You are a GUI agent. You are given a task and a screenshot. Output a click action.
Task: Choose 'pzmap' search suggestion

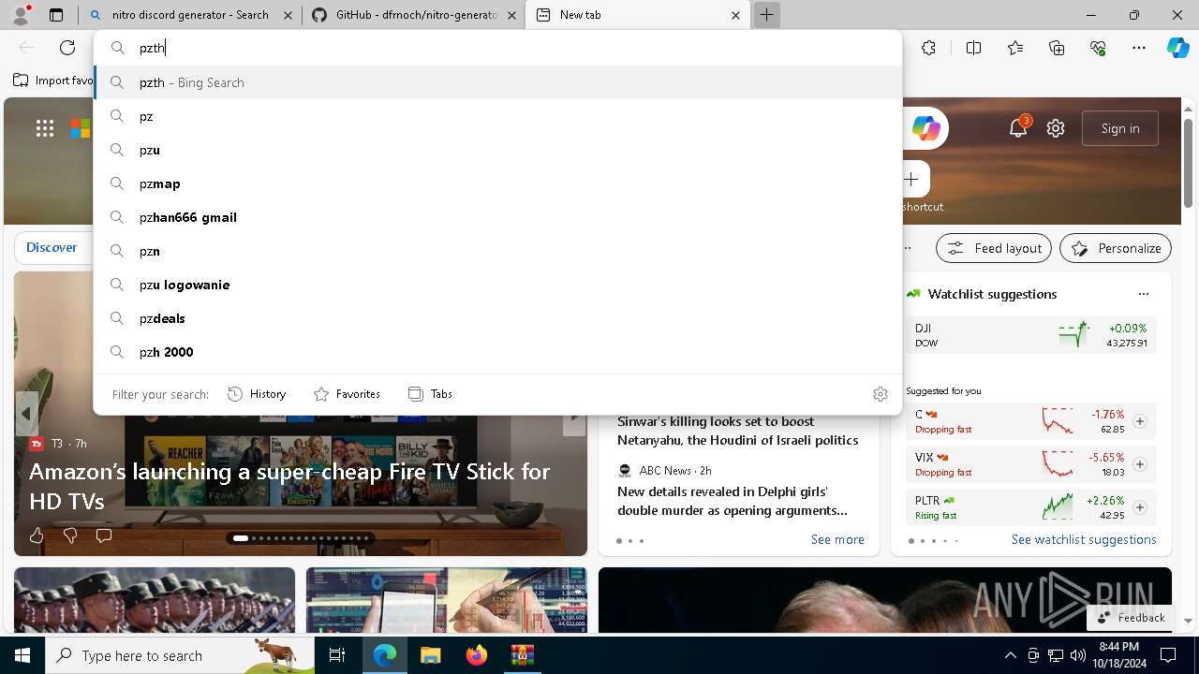pyautogui.click(x=497, y=183)
